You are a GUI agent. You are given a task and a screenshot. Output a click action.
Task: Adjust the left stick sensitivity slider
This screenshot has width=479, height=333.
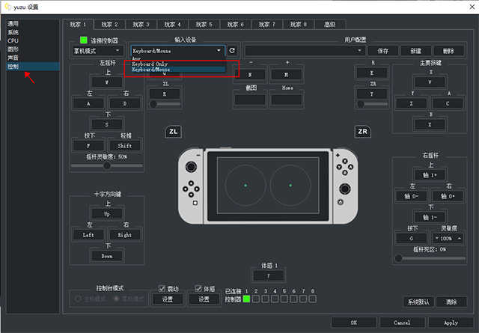point(106,165)
